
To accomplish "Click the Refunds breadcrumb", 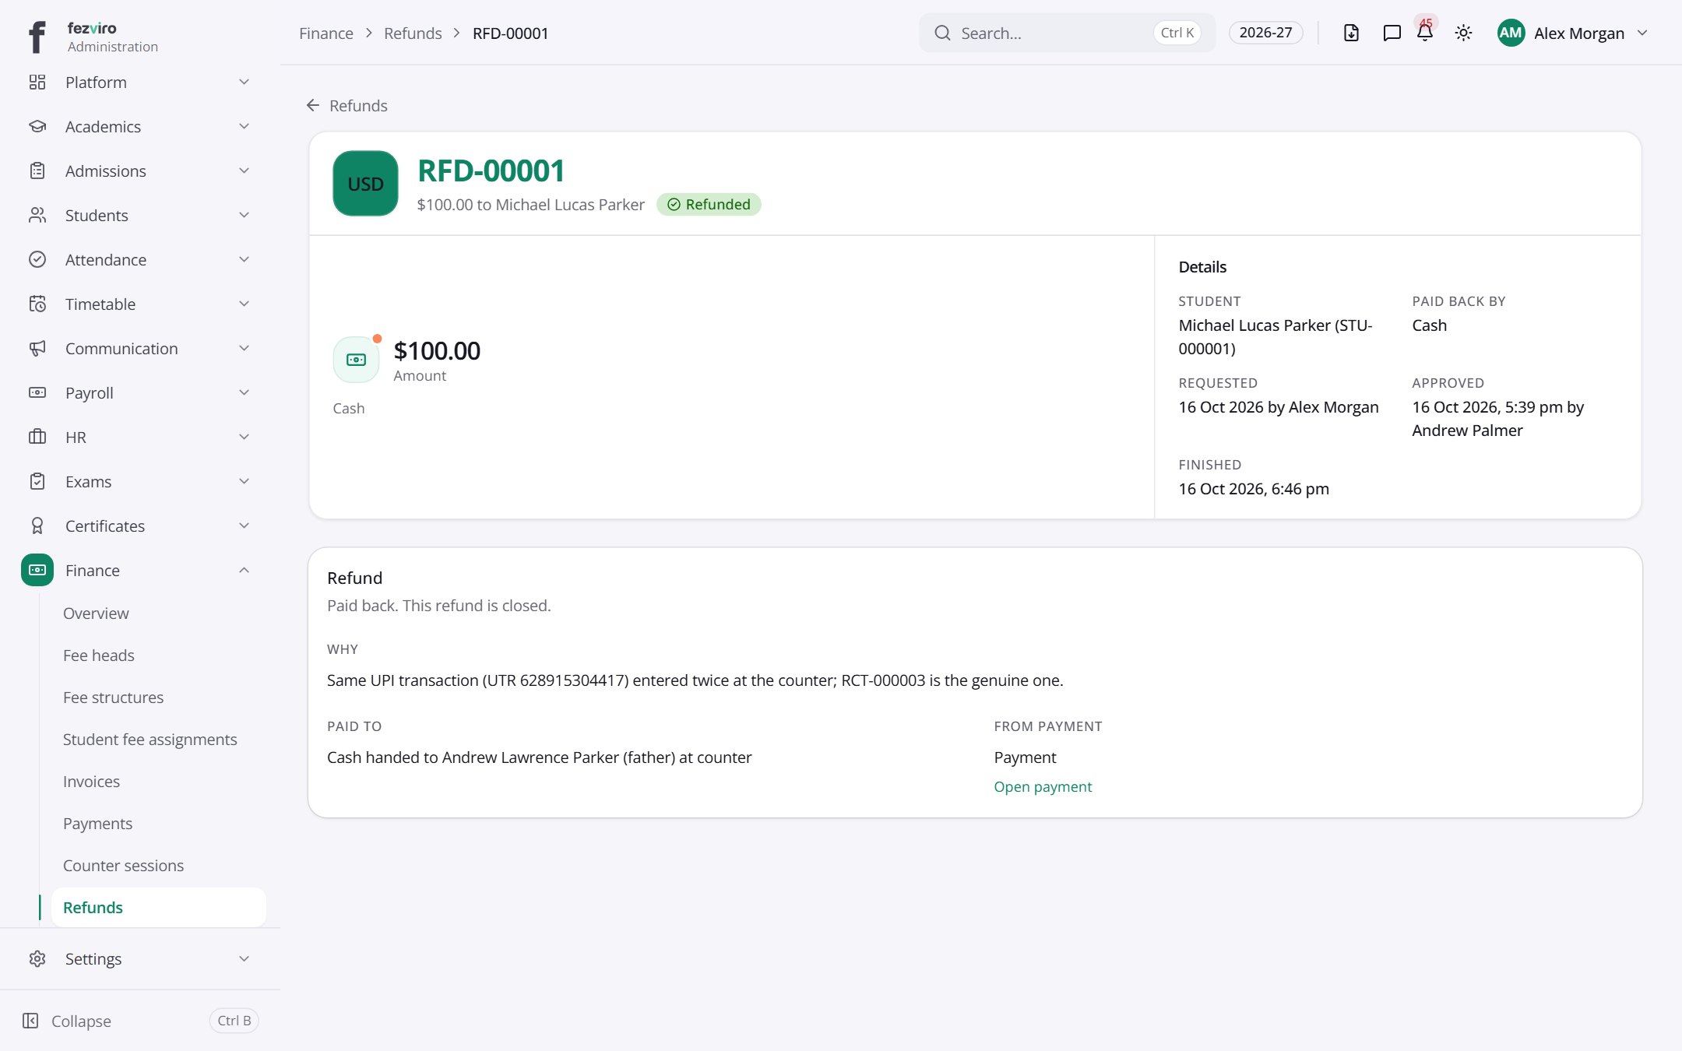I will [x=413, y=33].
